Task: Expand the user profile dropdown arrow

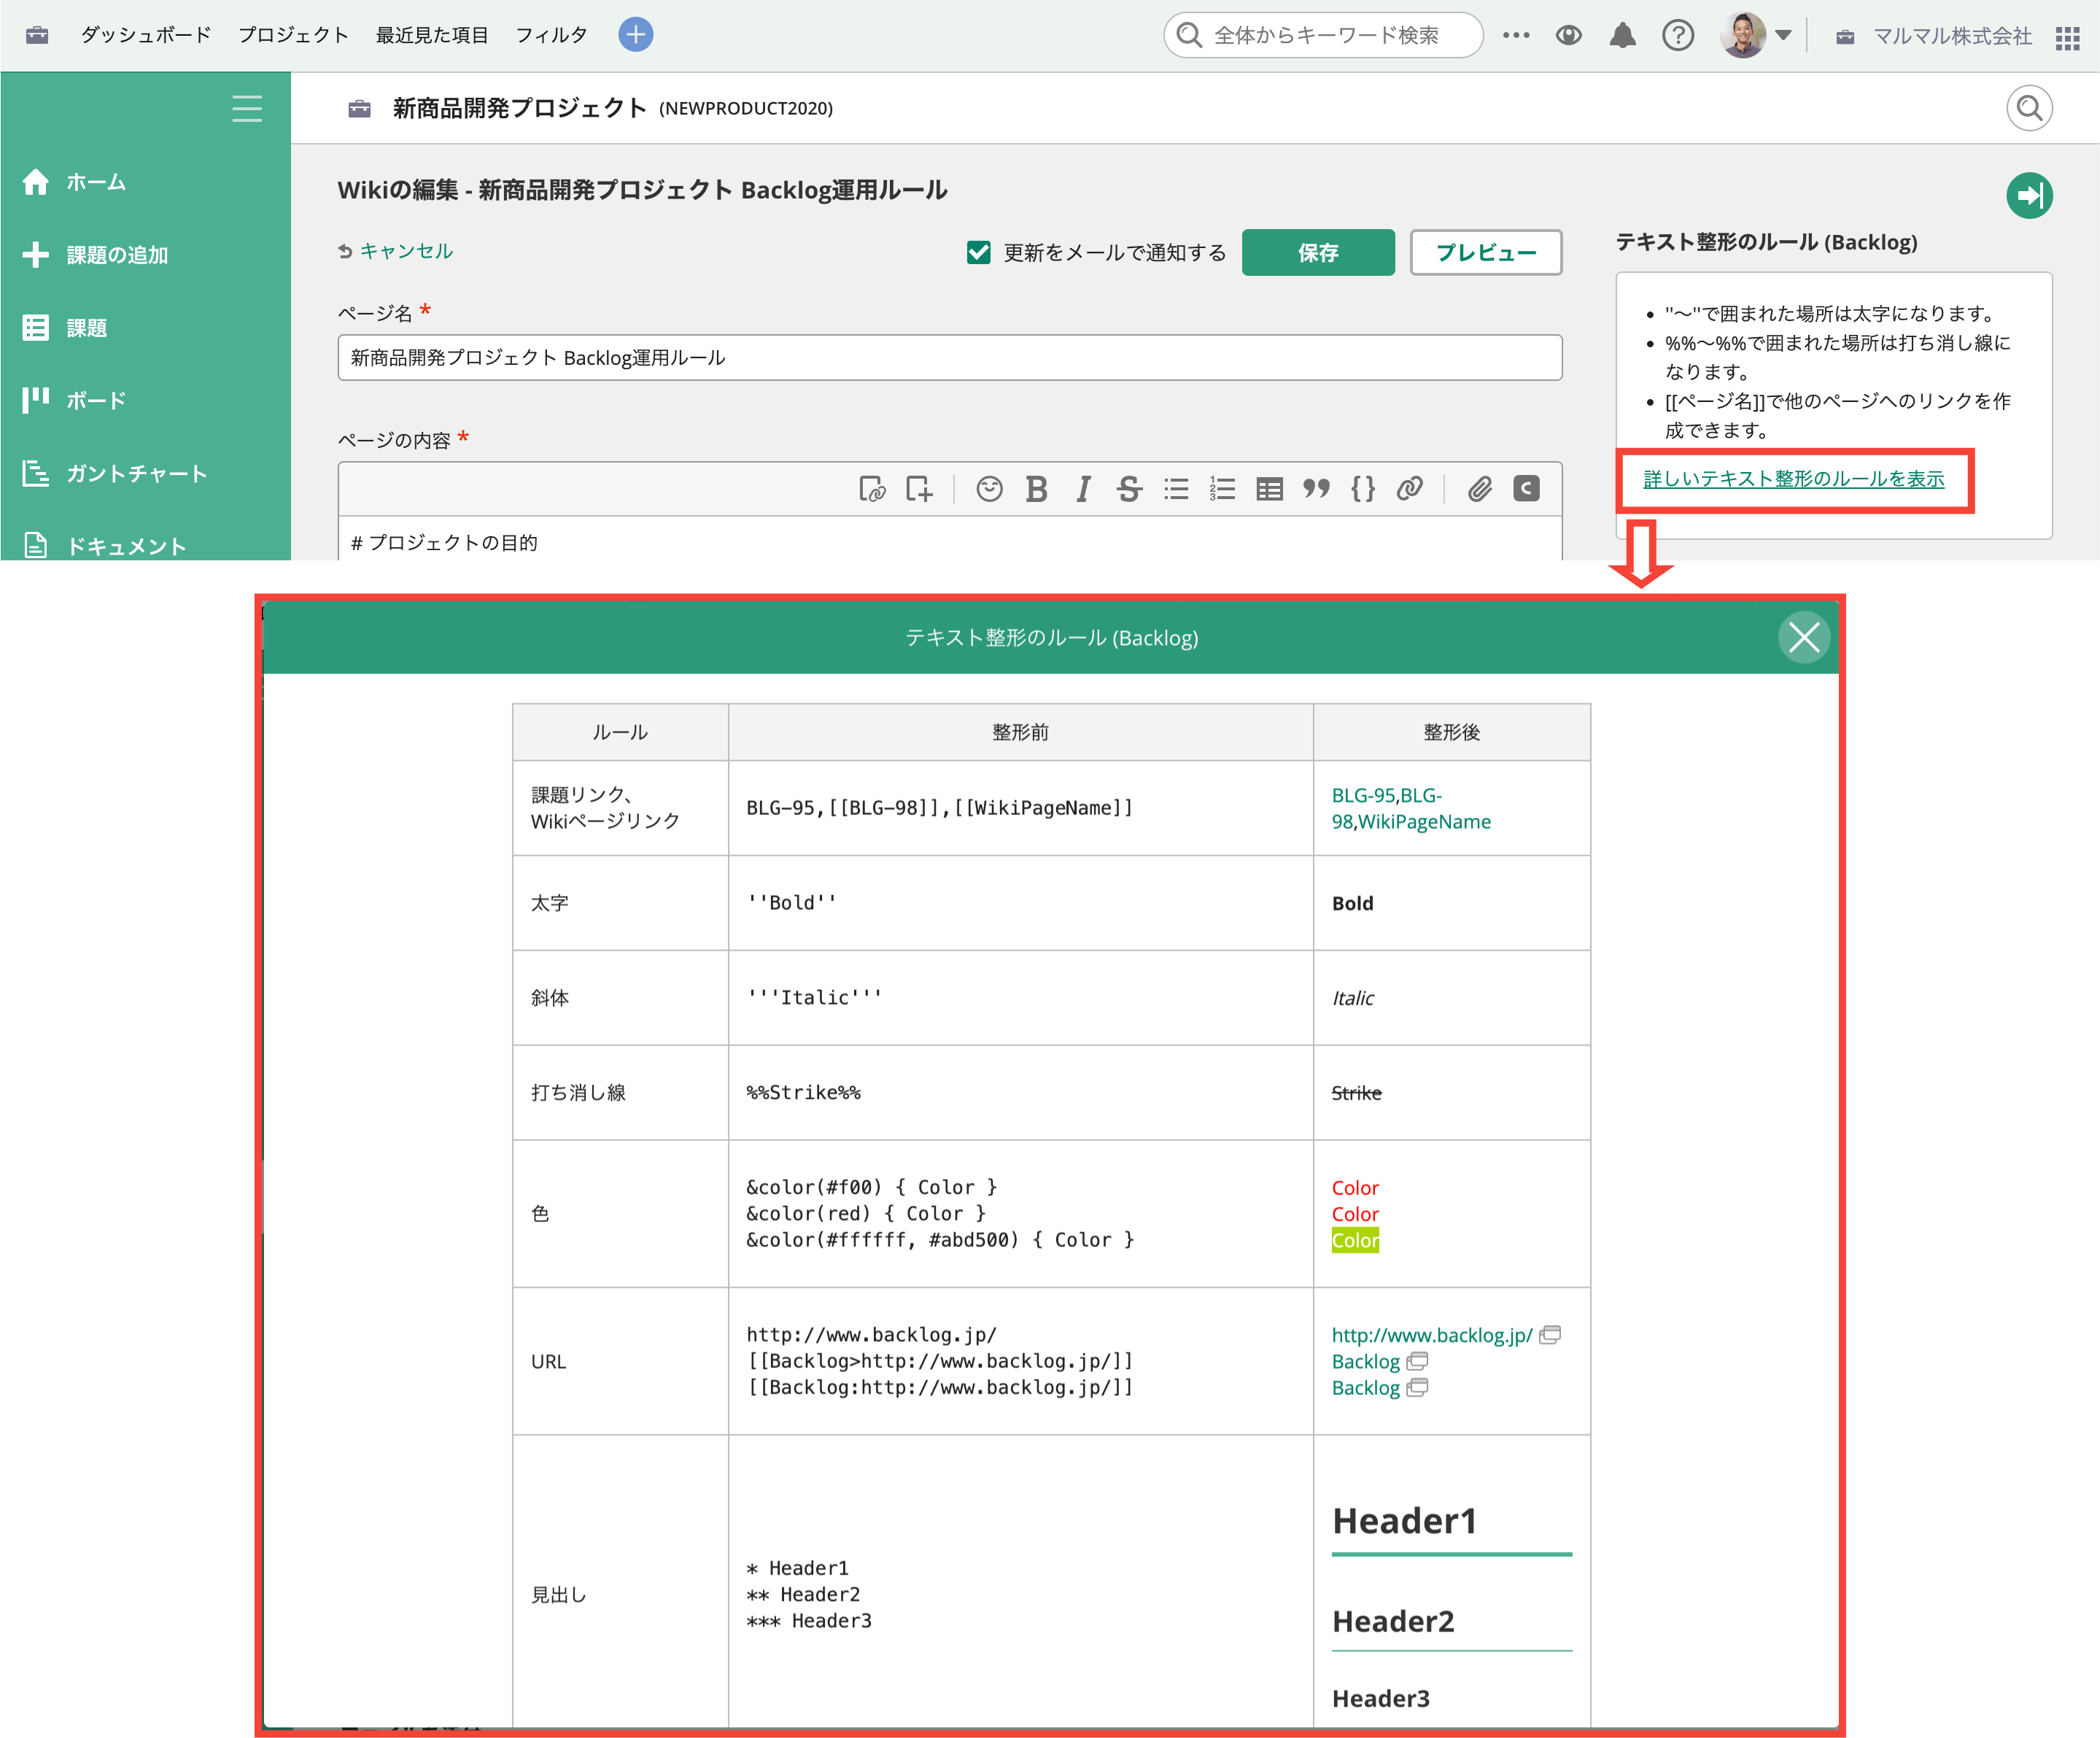Action: pyautogui.click(x=1783, y=36)
